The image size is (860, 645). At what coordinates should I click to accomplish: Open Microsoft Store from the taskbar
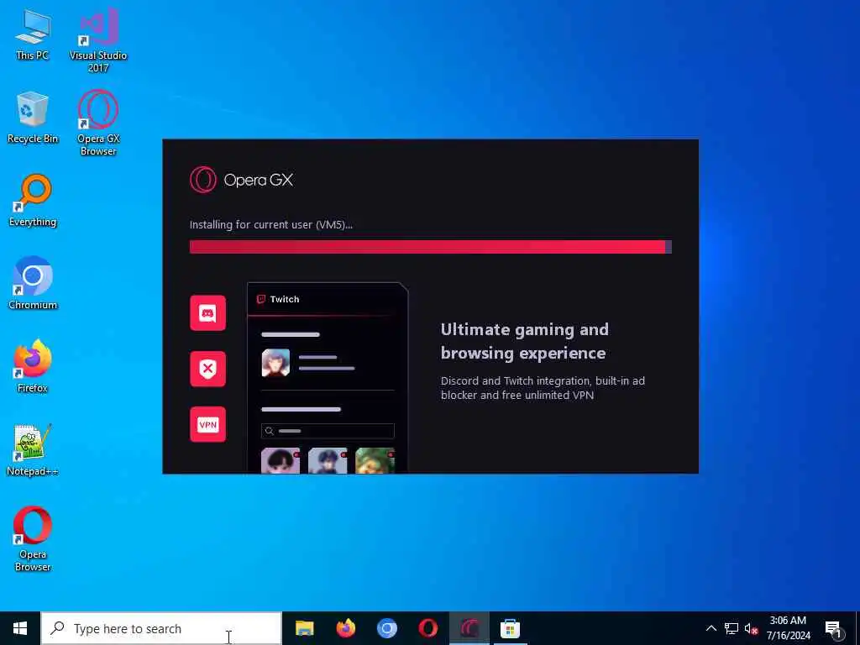(510, 628)
